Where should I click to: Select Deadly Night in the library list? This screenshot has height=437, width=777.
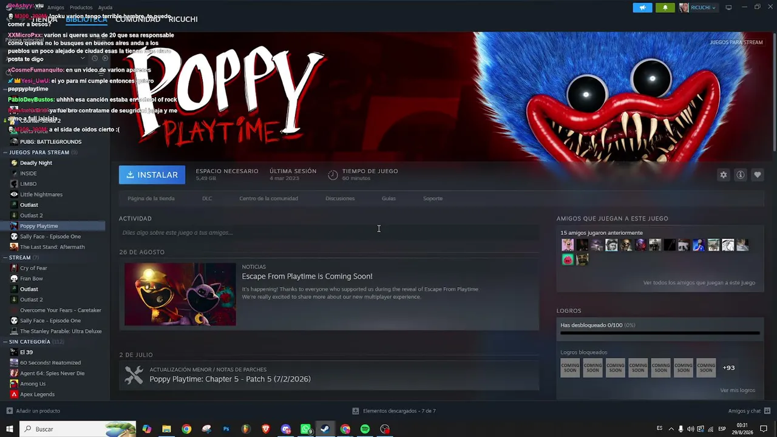[x=36, y=163]
